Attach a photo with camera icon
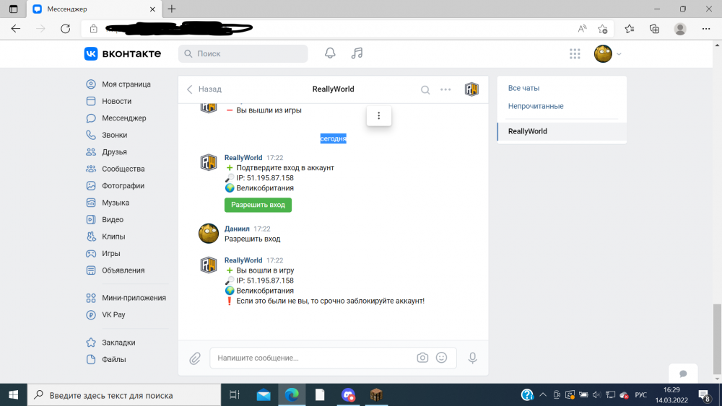This screenshot has height=406, width=722. pos(422,358)
